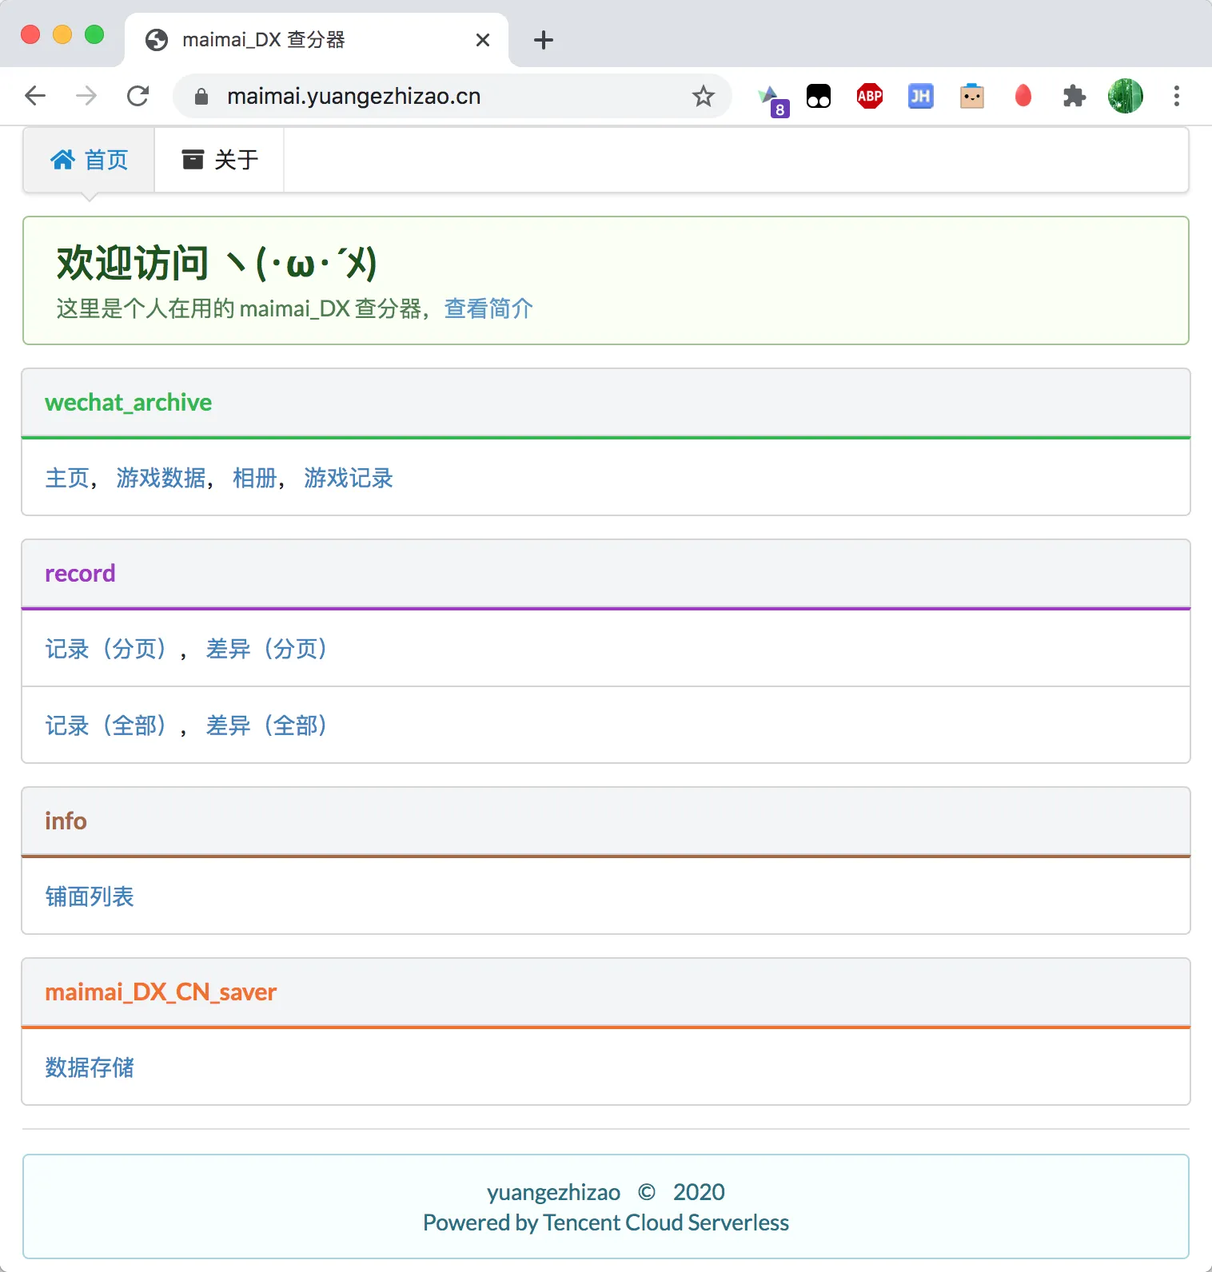Open the 相册 link
Image resolution: width=1212 pixels, height=1272 pixels.
[254, 478]
